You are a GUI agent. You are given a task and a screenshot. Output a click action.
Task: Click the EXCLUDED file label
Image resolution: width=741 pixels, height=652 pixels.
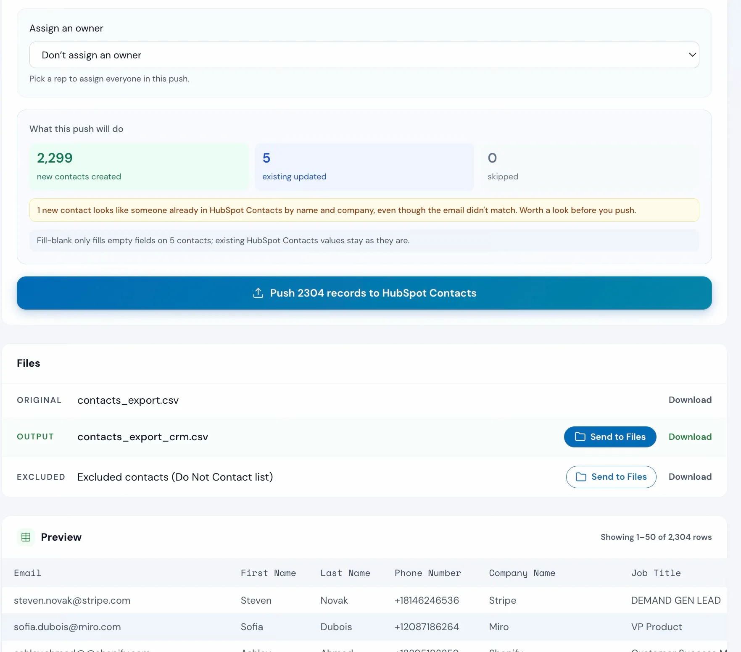tap(41, 477)
